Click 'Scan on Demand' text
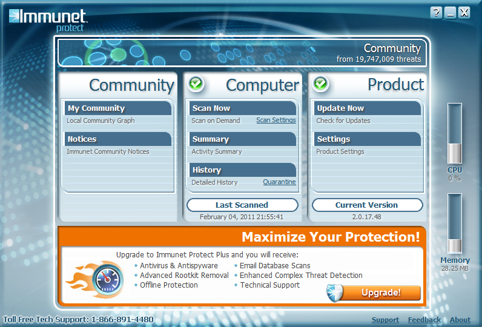Viewport: 482px width, 327px height. tap(216, 121)
